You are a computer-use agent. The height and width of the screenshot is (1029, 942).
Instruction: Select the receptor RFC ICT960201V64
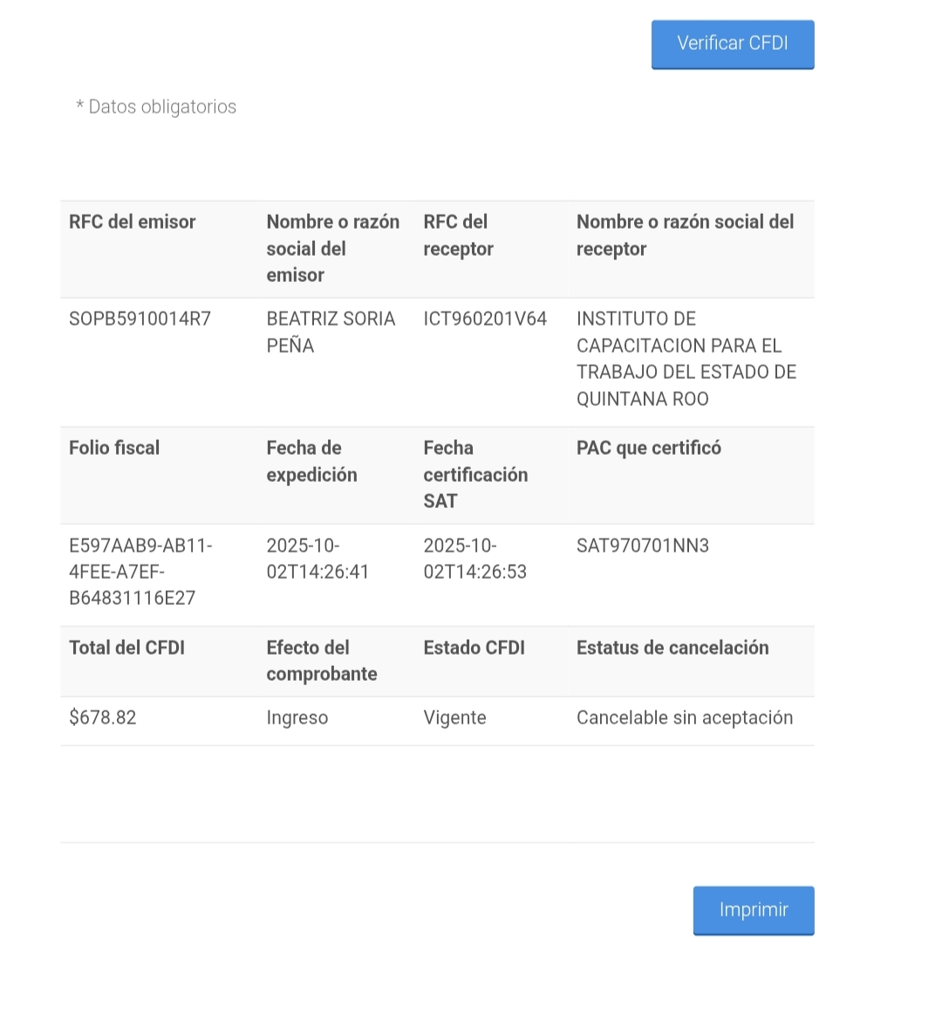(x=485, y=319)
